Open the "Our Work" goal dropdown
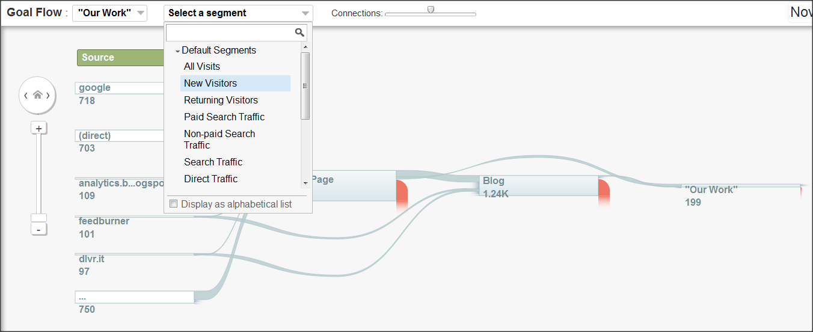The width and height of the screenshot is (813, 332). [109, 13]
